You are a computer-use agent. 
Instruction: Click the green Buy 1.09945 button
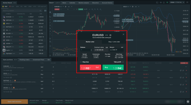click(x=113, y=67)
